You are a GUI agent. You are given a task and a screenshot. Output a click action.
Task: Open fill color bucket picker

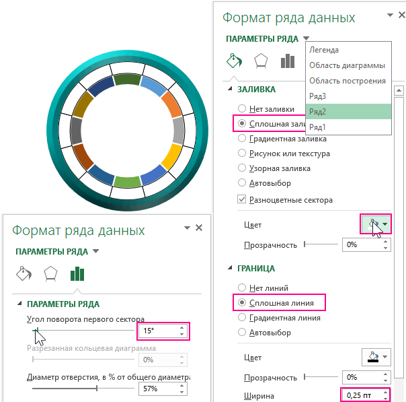point(375,224)
